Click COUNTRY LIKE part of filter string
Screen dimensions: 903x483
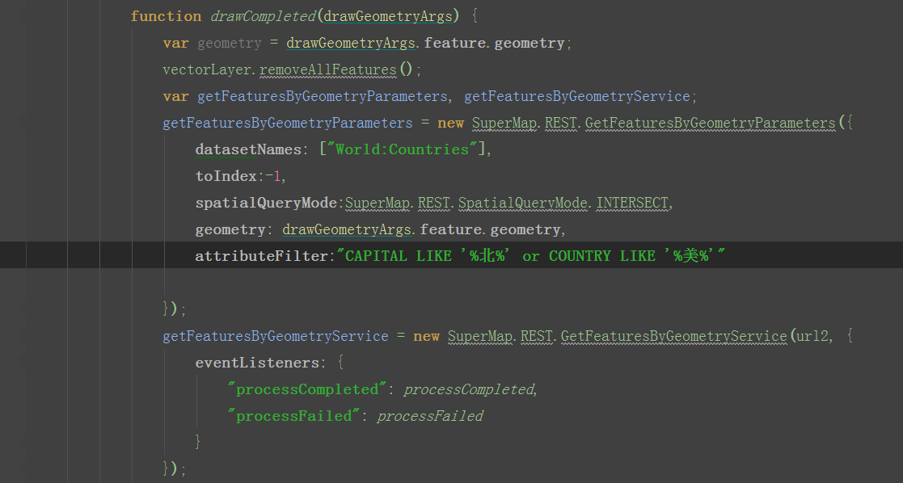coord(601,256)
